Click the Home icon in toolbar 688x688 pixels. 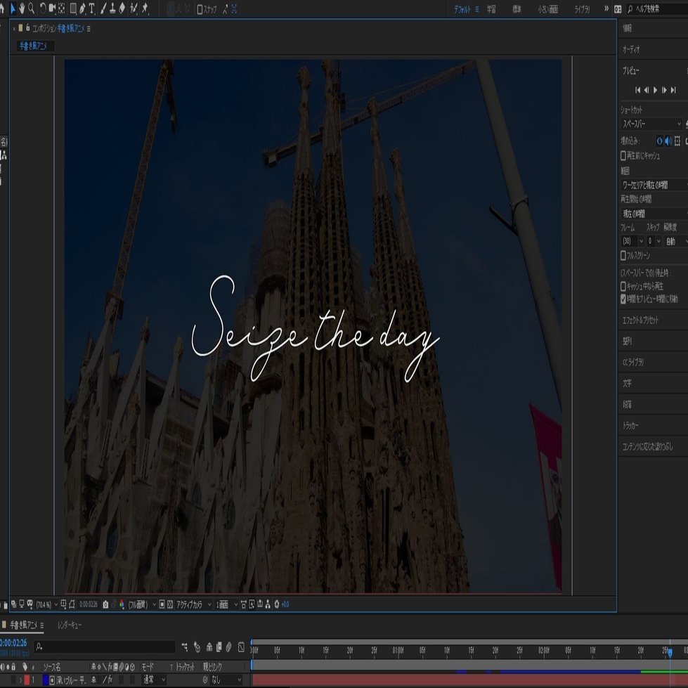click(1, 8)
